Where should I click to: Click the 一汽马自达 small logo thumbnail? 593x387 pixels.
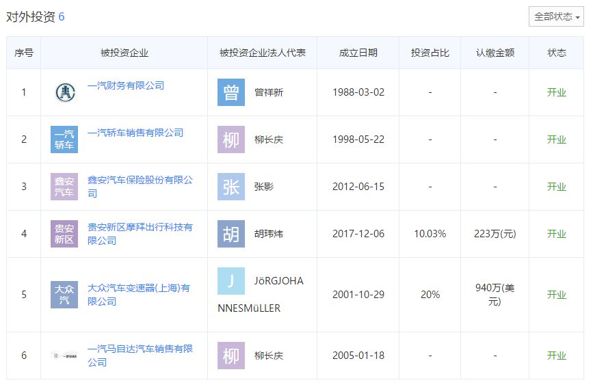click(x=64, y=356)
